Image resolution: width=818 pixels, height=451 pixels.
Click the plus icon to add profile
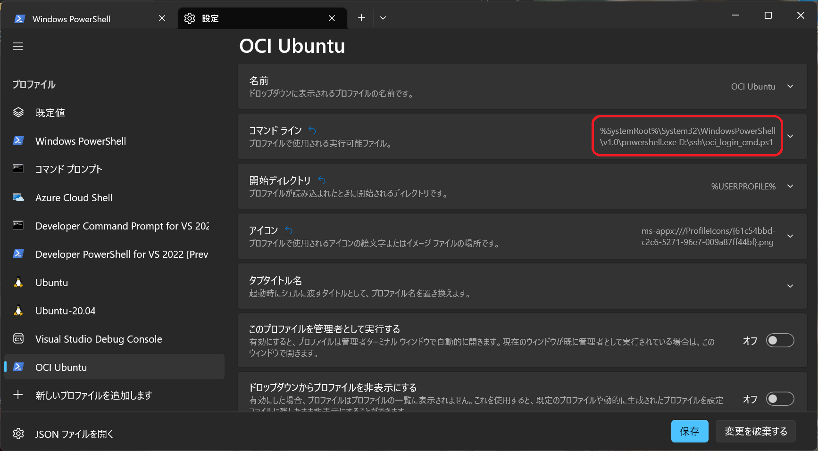[x=18, y=394]
